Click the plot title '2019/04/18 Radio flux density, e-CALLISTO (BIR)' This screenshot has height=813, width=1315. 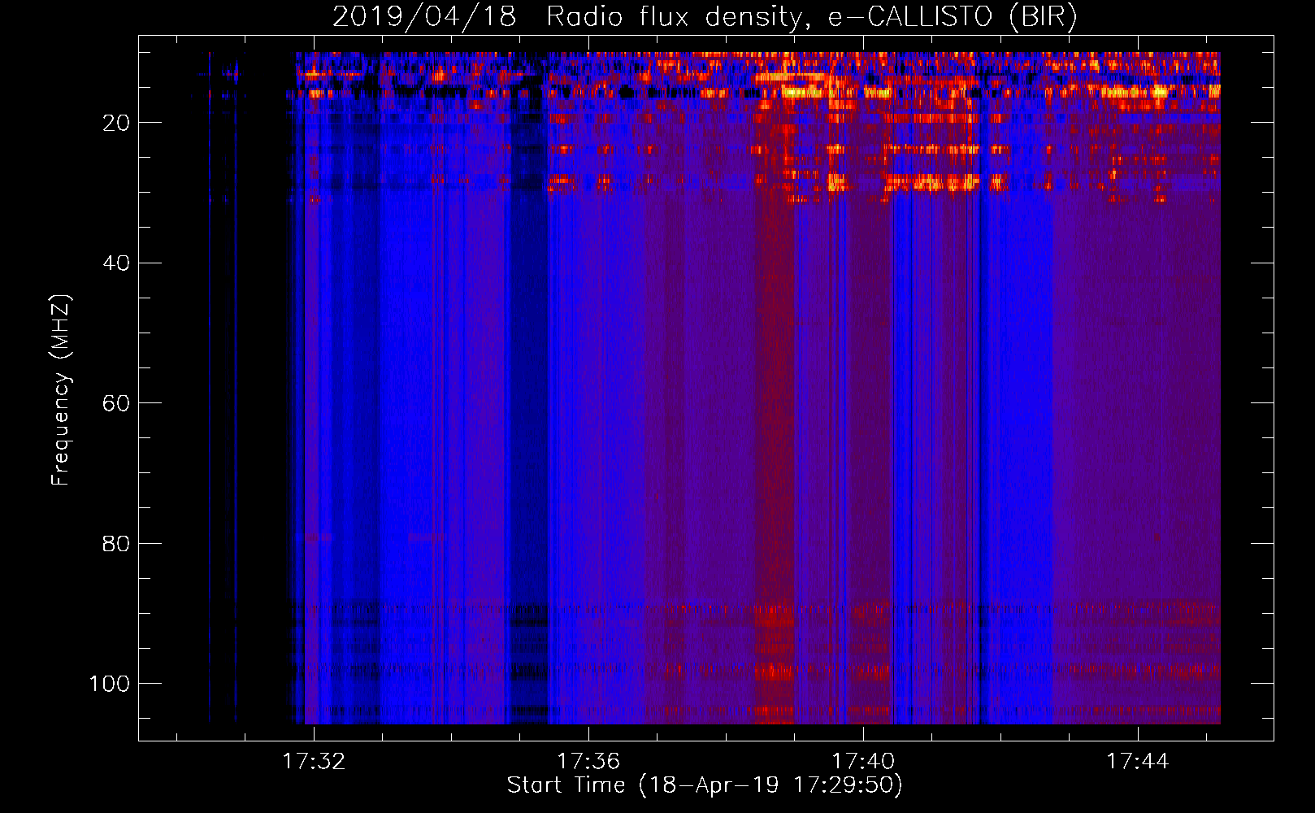coord(705,16)
